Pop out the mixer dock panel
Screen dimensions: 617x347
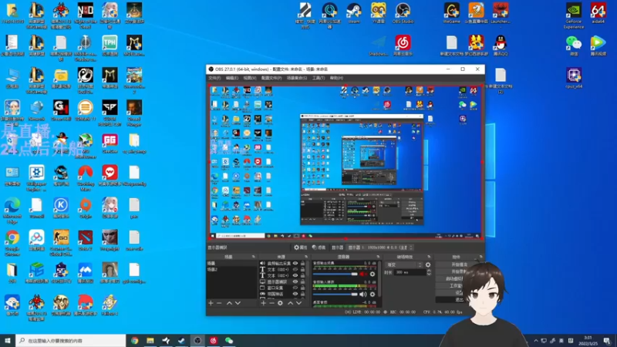(378, 257)
